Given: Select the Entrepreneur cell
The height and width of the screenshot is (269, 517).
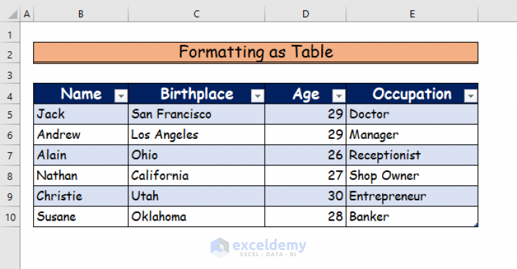Looking at the screenshot, I should click(412, 196).
